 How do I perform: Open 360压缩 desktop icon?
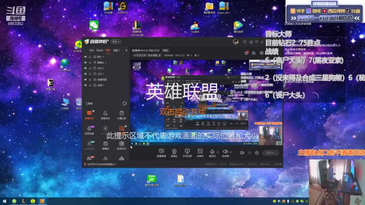point(108,8)
